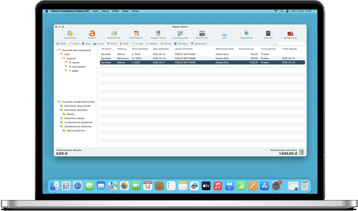The width and height of the screenshot is (358, 211).
Task: Select Faktura pro row 10 / 2025
Action: click(202, 58)
